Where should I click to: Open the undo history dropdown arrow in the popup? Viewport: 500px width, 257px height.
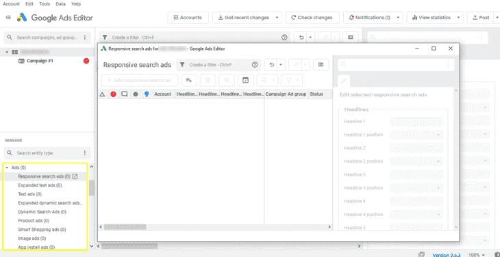click(x=281, y=65)
